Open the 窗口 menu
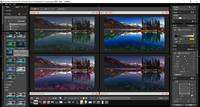 [11, 4]
